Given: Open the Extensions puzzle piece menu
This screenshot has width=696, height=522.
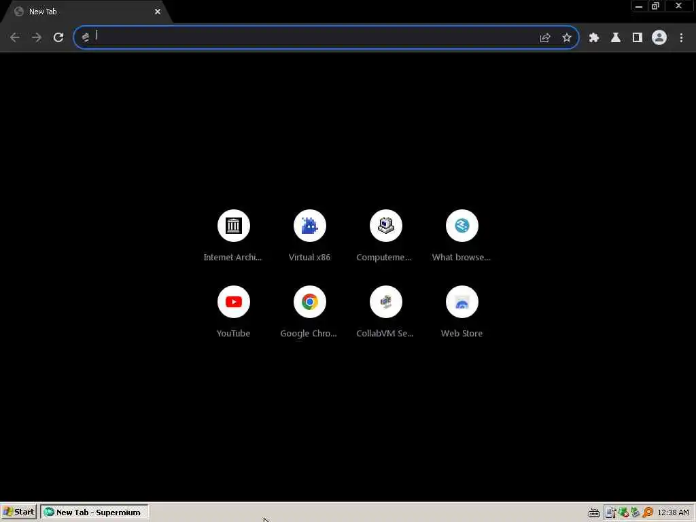Looking at the screenshot, I should point(594,38).
